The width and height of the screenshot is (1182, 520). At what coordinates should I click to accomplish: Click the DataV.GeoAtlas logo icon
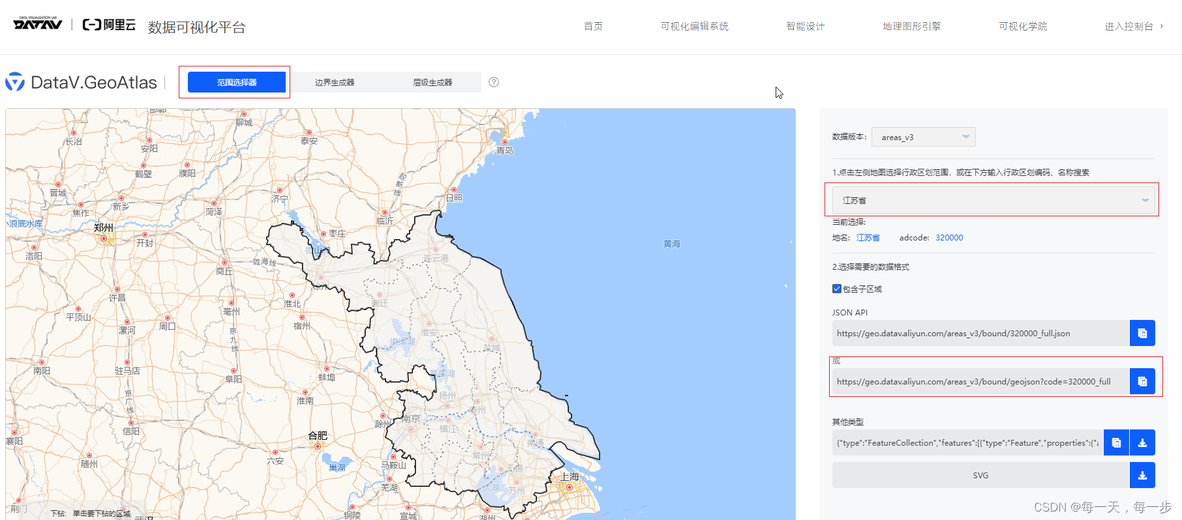15,82
